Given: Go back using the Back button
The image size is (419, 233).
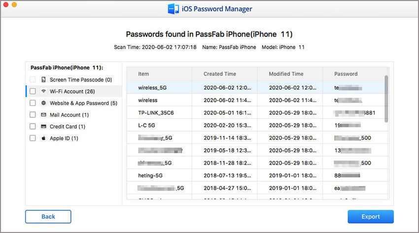Looking at the screenshot, I should coord(48,217).
